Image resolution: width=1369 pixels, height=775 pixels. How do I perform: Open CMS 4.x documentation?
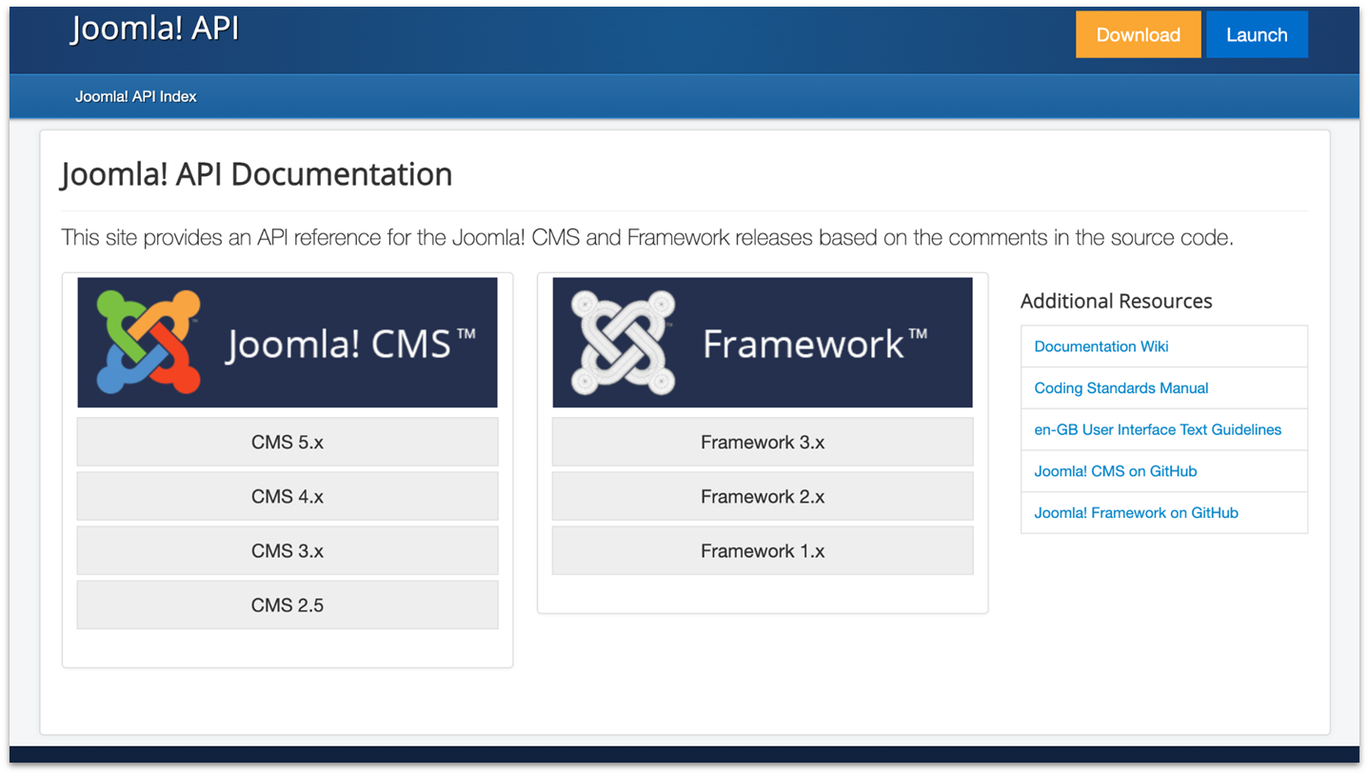tap(288, 496)
